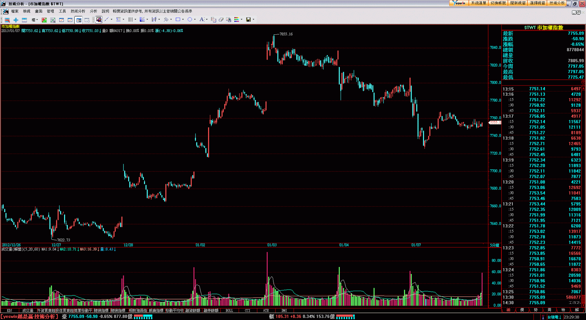Select the ellipse drawing tool
Image resolution: width=586 pixels, height=320 pixels.
coord(190,20)
